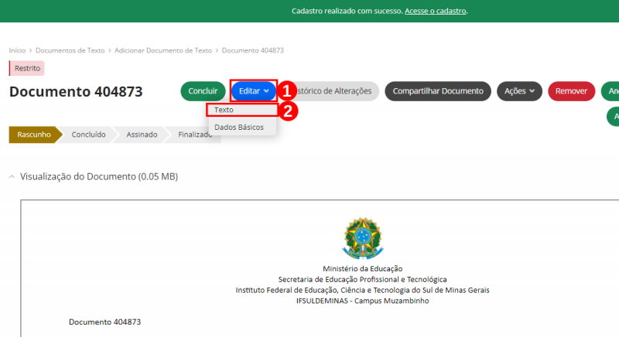Select the Rascunho status step
Screen dimensions: 619x337
coord(34,134)
